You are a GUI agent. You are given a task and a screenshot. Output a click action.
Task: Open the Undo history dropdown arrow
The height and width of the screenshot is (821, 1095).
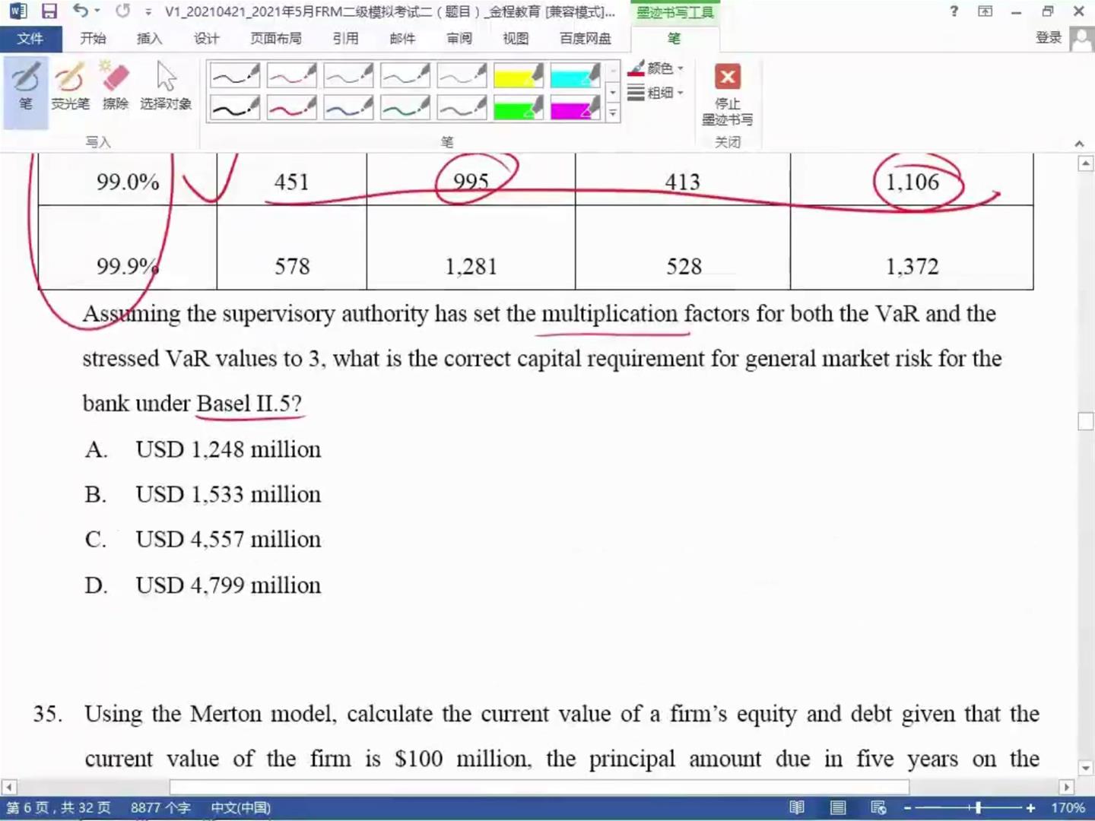coord(97,11)
